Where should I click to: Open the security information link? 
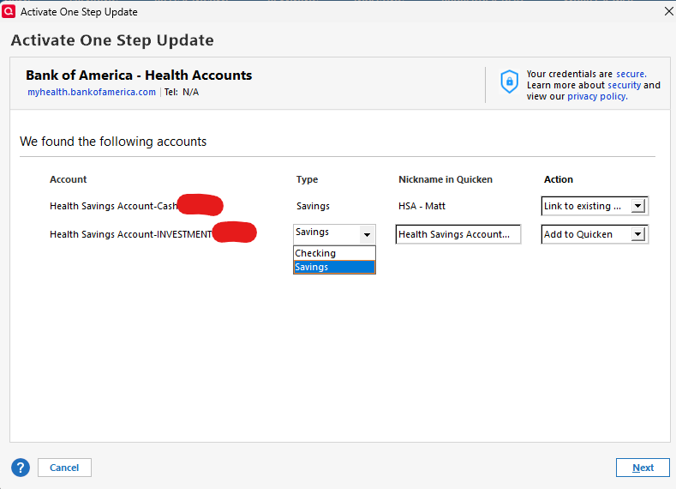click(x=625, y=85)
